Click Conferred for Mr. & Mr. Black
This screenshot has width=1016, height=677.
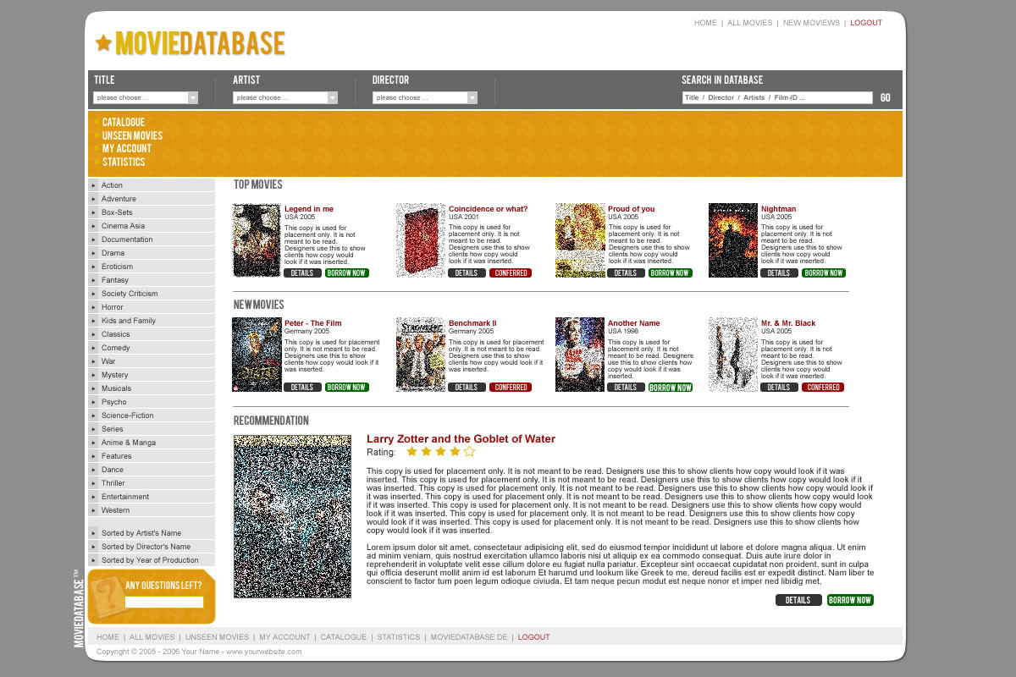pos(823,388)
